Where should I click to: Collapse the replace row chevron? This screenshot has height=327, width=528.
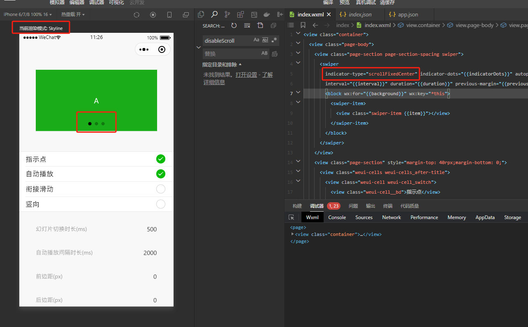pyautogui.click(x=198, y=47)
